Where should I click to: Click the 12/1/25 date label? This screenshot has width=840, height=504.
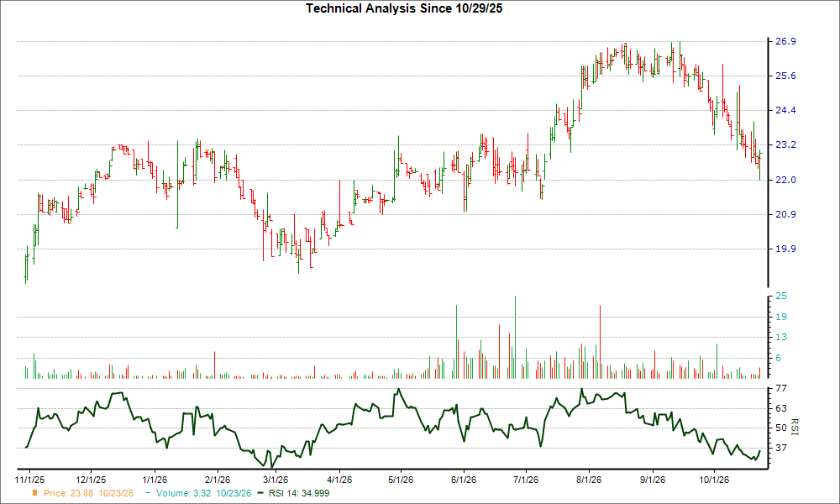click(x=91, y=480)
